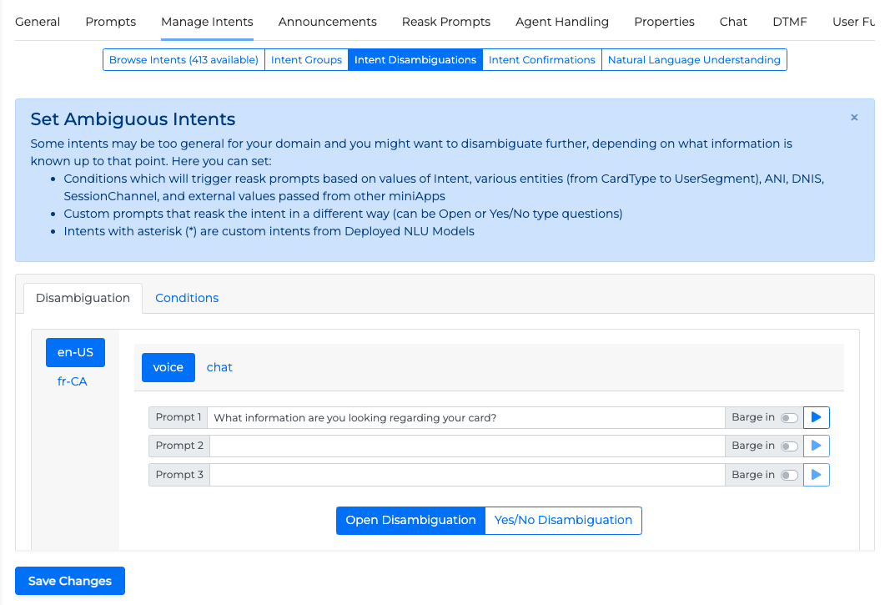Viewport: 890px width, 605px height.
Task: Open Browse Intents (413 available)
Action: (x=184, y=60)
